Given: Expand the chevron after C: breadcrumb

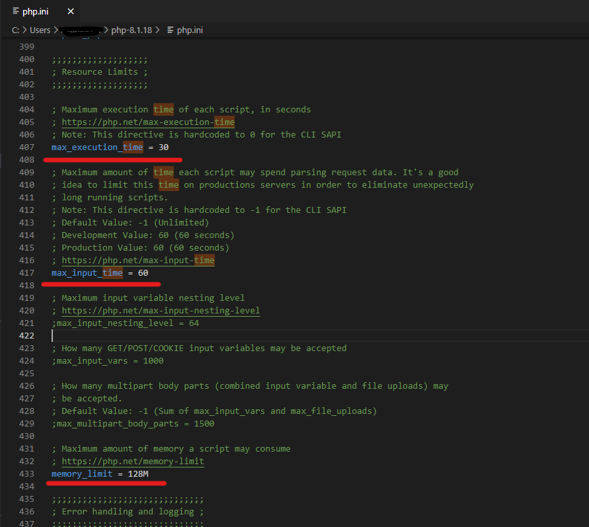Looking at the screenshot, I should (x=24, y=30).
